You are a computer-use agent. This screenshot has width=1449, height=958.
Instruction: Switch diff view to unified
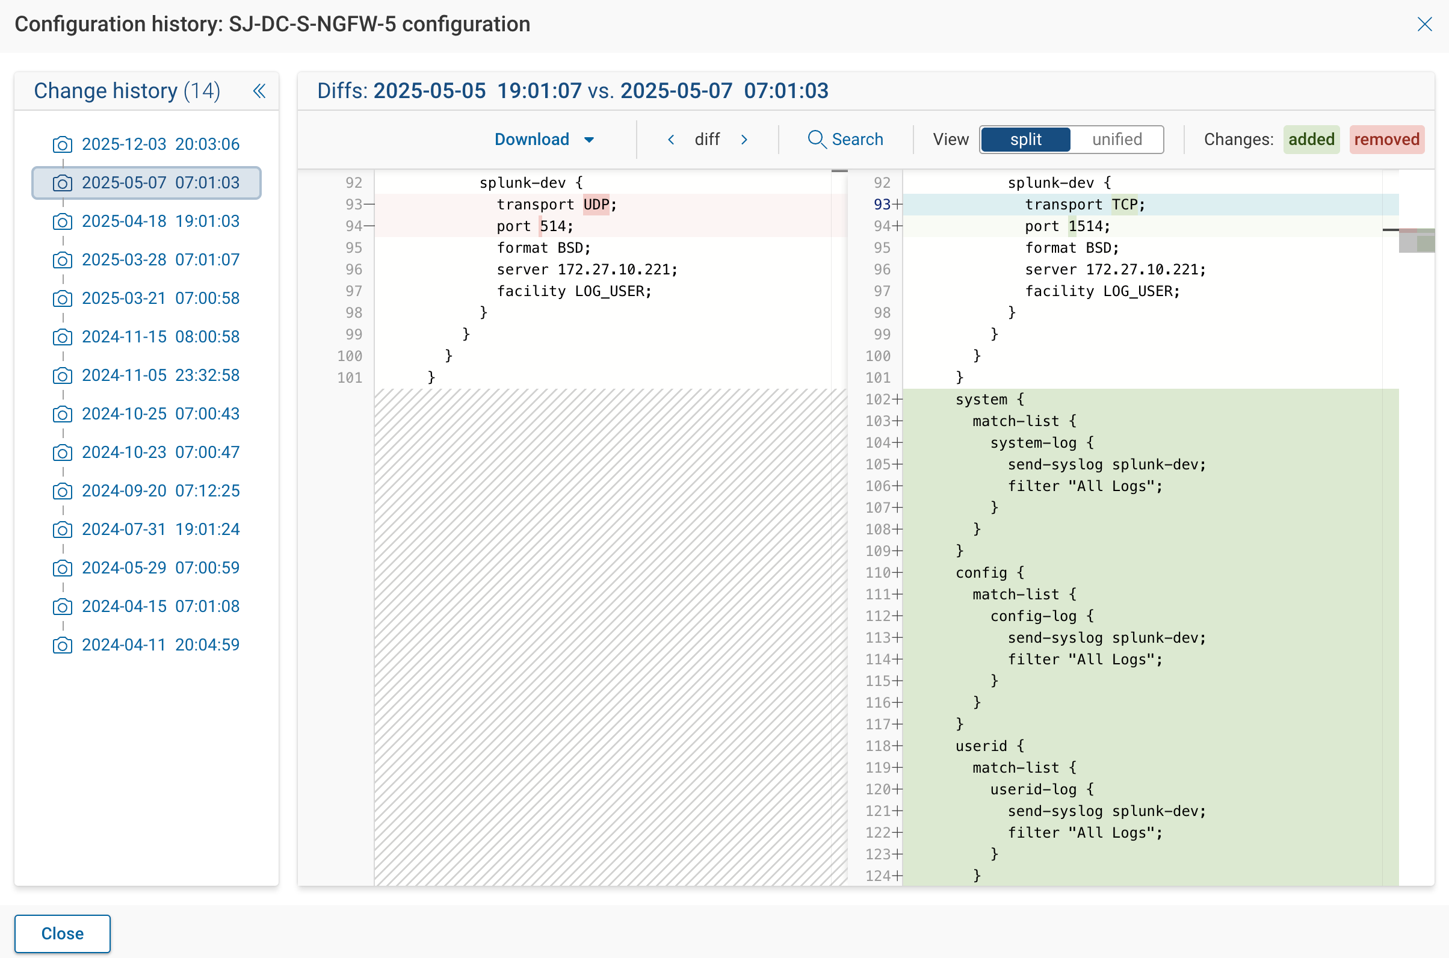tap(1117, 139)
